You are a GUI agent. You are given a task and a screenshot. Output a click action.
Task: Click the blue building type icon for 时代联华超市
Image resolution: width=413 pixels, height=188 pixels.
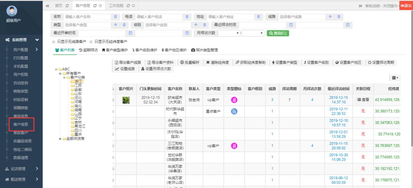coord(234,111)
